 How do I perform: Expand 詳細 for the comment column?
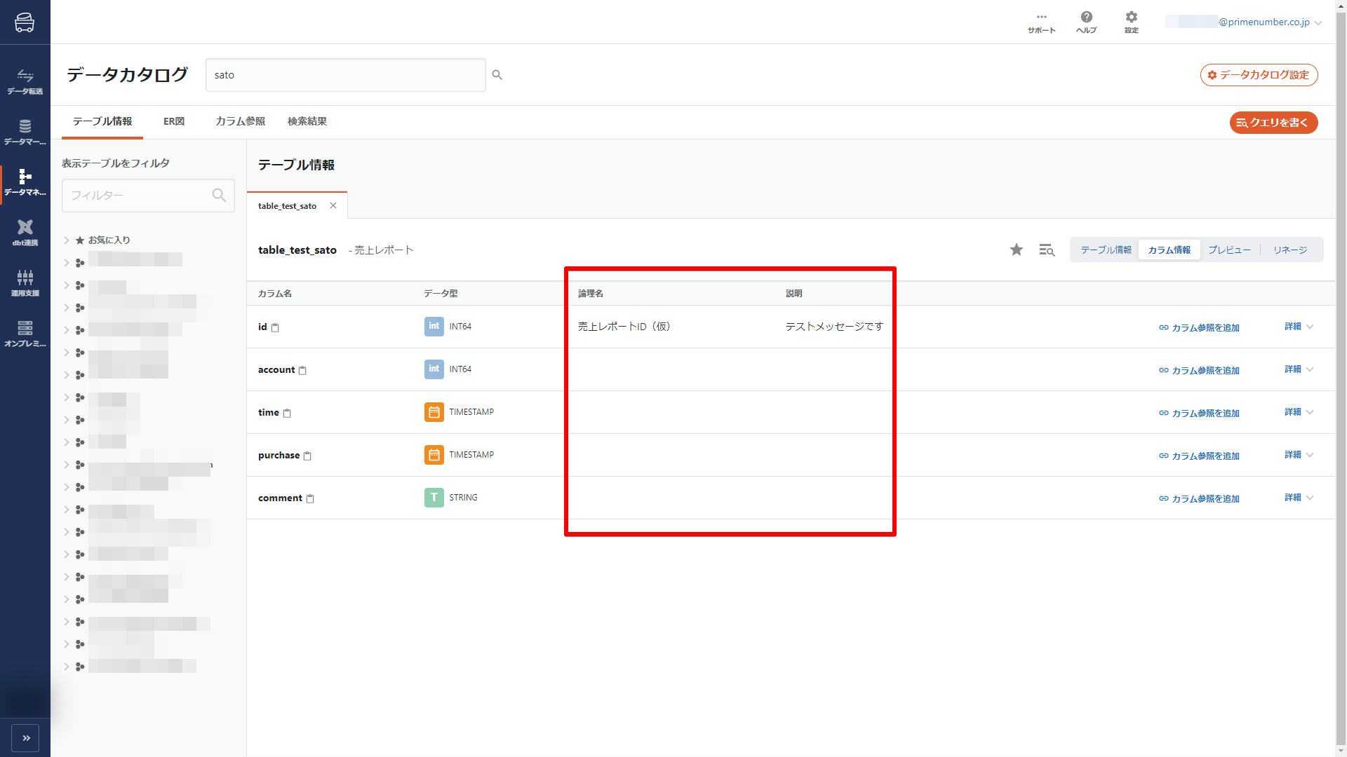pos(1299,498)
